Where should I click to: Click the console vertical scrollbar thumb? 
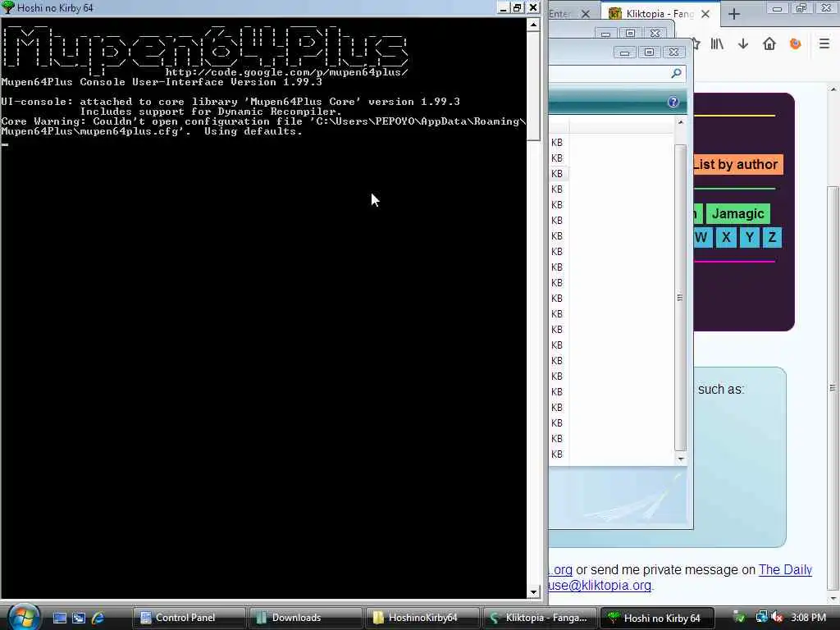pos(533,85)
